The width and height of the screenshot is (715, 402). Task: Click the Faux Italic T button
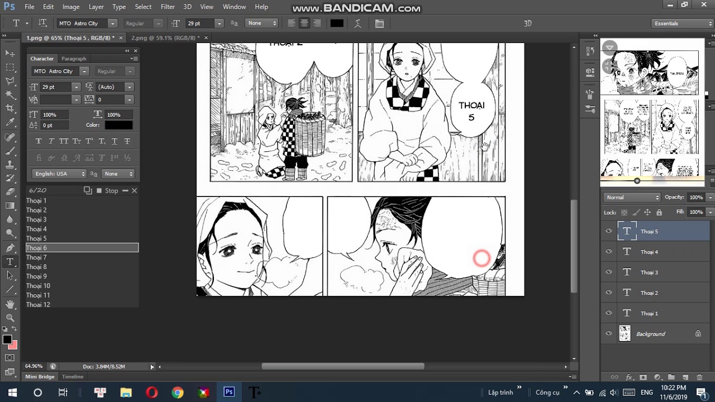point(51,141)
